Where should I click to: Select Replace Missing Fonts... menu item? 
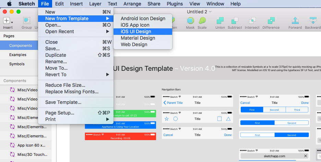76,92
